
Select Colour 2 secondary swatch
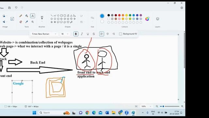pyautogui.click(x=102, y=21)
